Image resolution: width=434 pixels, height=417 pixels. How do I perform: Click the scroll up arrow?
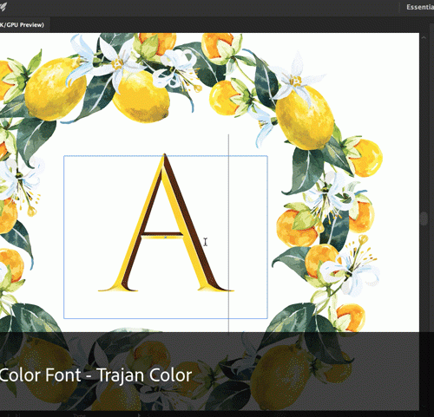[x=424, y=37]
